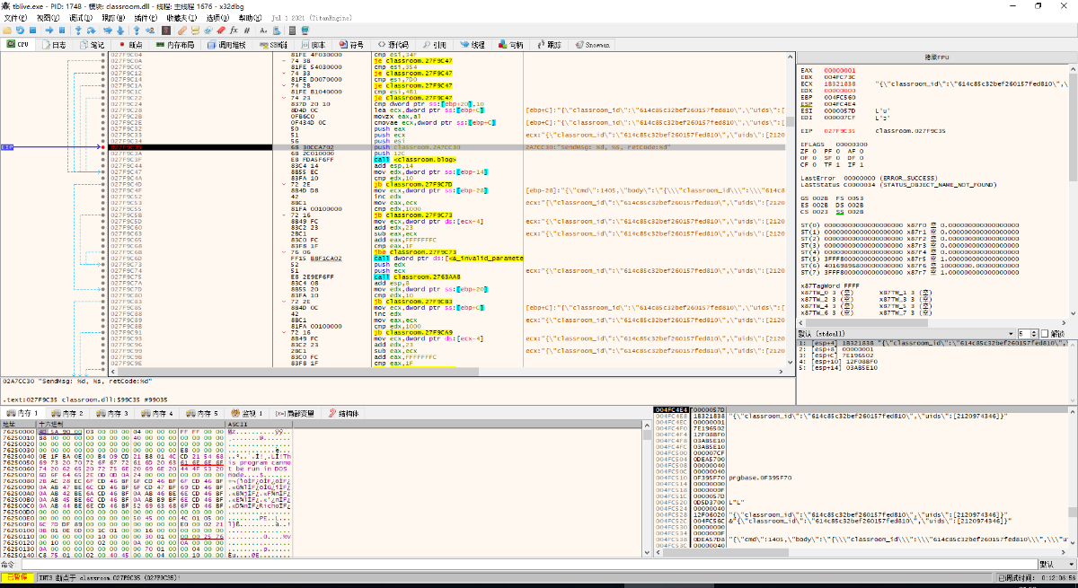The width and height of the screenshot is (1078, 588).
Task: Click the Open file toolbar icon
Action: coord(7,30)
